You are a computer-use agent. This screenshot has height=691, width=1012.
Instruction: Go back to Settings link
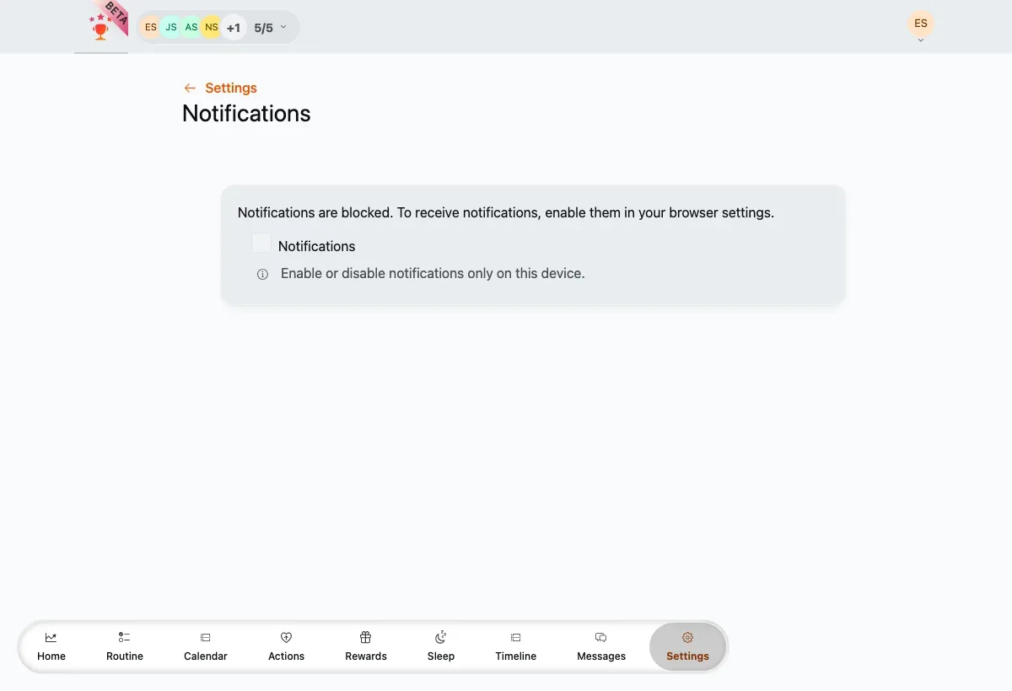(x=231, y=88)
